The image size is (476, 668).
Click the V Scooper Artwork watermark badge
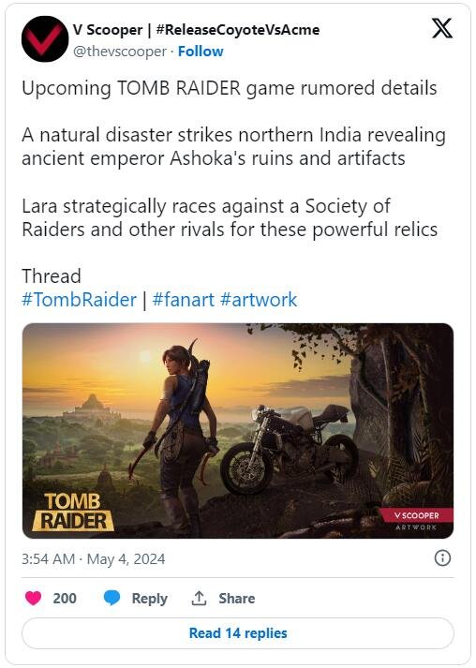pos(416,520)
